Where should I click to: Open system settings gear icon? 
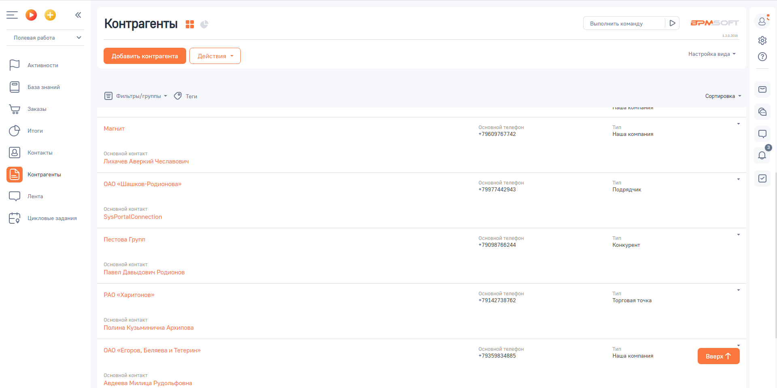(x=762, y=40)
